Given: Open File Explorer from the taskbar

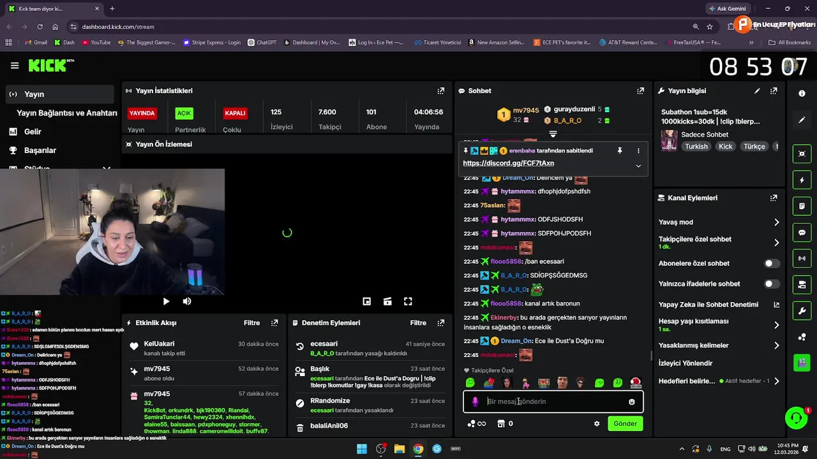Looking at the screenshot, I should [400, 449].
